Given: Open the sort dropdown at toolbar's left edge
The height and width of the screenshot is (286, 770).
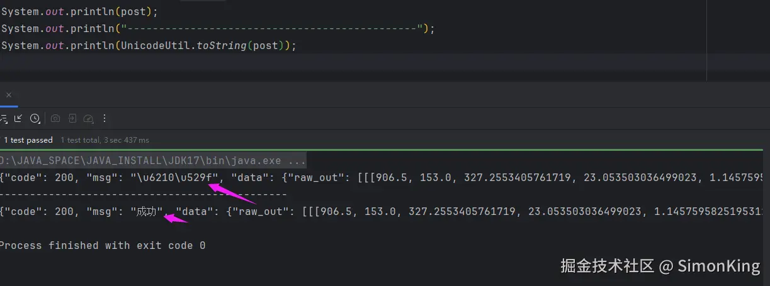Looking at the screenshot, I should tap(4, 118).
